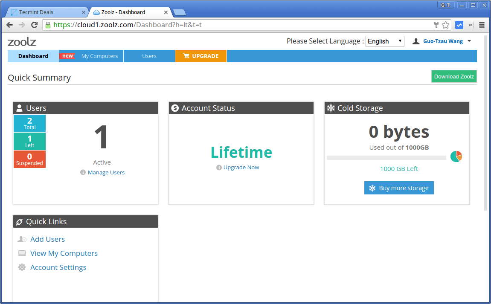Click the pie chart icon in Cold Storage
The image size is (491, 304).
456,156
